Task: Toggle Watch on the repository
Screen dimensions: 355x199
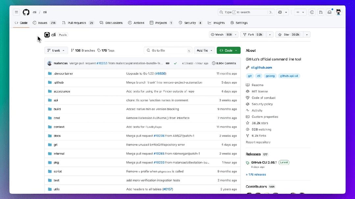Action: pyautogui.click(x=221, y=34)
